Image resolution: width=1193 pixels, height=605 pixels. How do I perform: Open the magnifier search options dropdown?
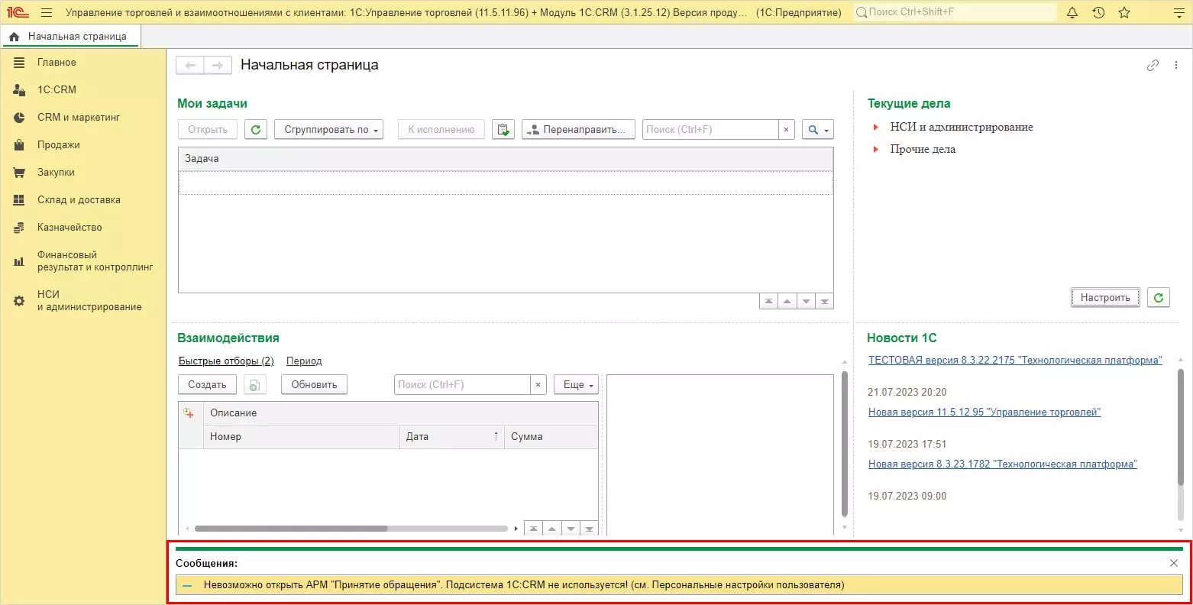[x=817, y=130]
